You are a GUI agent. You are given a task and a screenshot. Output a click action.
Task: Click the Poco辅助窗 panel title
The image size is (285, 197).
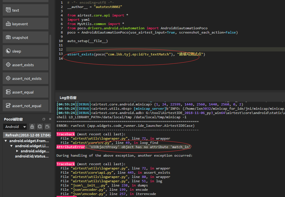tap(13, 119)
